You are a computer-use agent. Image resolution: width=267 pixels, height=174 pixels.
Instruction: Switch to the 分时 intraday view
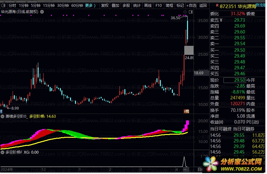tap(12, 6)
